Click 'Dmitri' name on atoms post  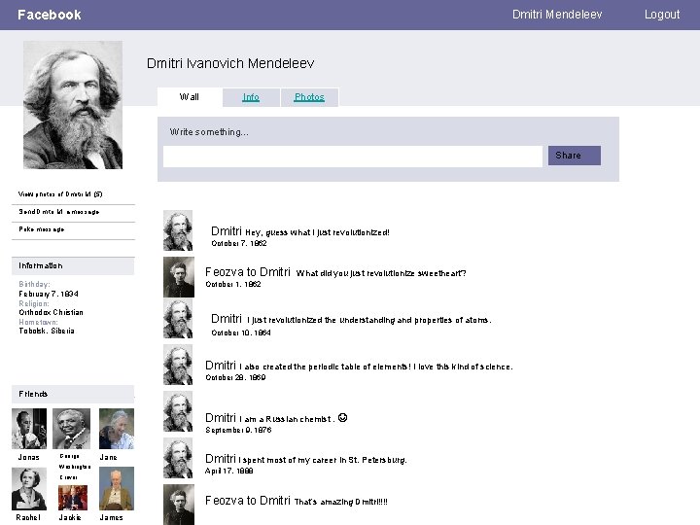pyautogui.click(x=227, y=319)
